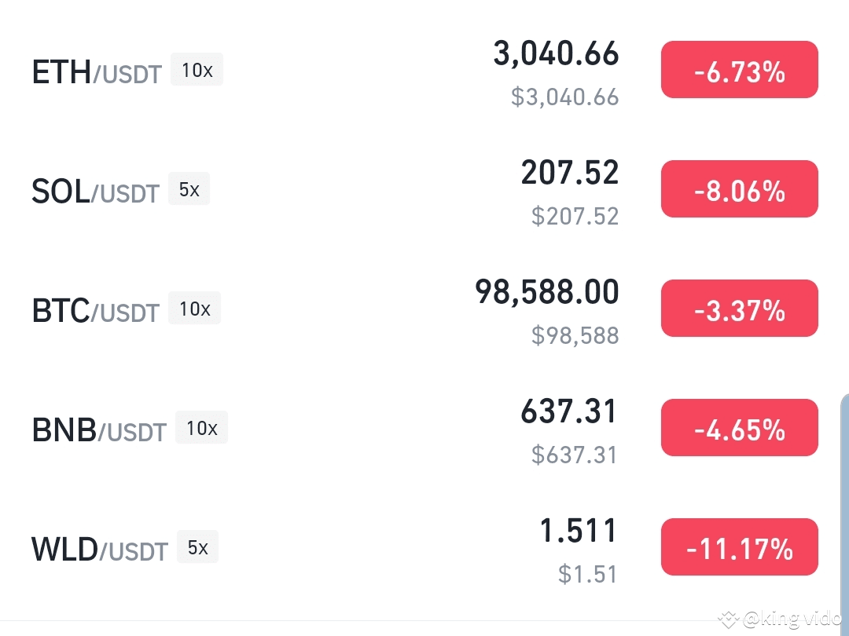The image size is (849, 636).
Task: Open the BTC/USDT trading pair
Action: 96,311
